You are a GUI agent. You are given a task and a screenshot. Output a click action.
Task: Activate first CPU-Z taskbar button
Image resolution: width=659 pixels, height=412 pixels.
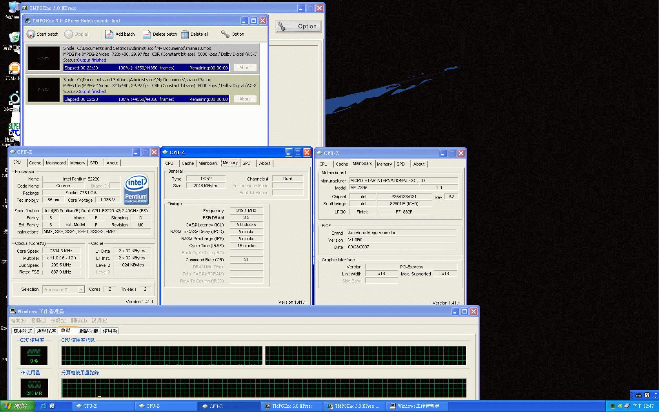click(x=103, y=406)
